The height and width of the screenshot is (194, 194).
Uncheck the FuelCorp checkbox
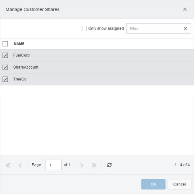(5, 55)
